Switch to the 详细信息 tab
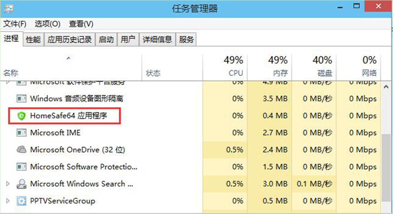 pyautogui.click(x=157, y=40)
